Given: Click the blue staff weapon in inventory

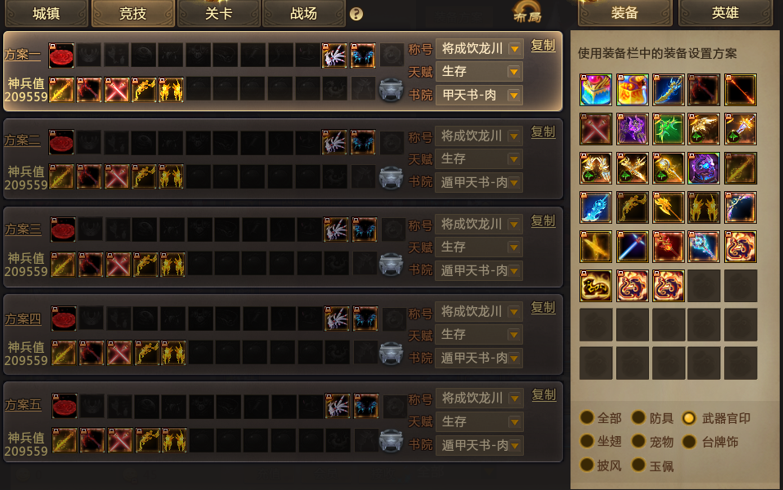Looking at the screenshot, I should (x=704, y=247).
